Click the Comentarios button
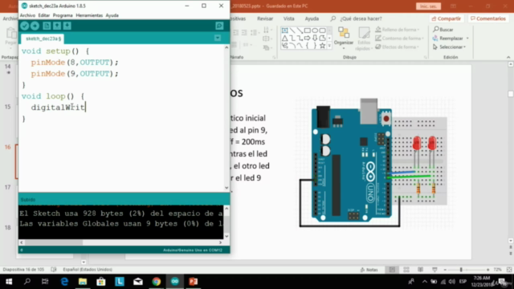The width and height of the screenshot is (514, 289). [x=488, y=18]
